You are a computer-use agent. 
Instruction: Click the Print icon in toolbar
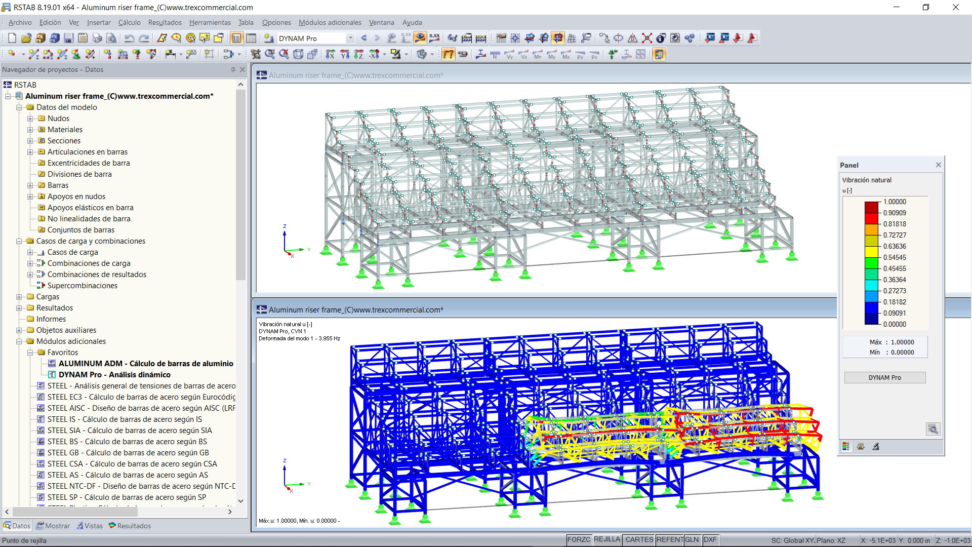point(97,38)
